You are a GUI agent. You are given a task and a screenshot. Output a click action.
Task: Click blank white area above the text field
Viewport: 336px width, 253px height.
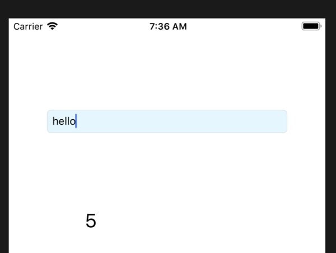click(167, 73)
